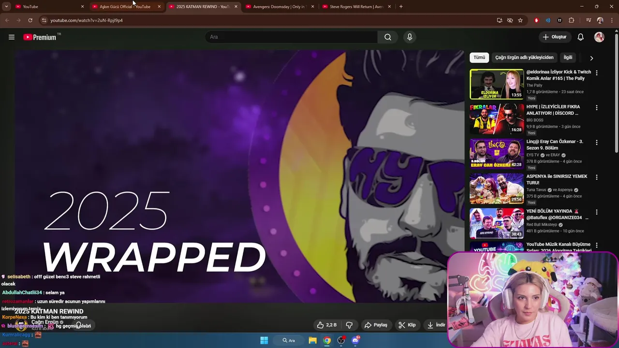The image size is (619, 348).
Task: Open the Chrome extensions puzzle menu
Action: (572, 20)
